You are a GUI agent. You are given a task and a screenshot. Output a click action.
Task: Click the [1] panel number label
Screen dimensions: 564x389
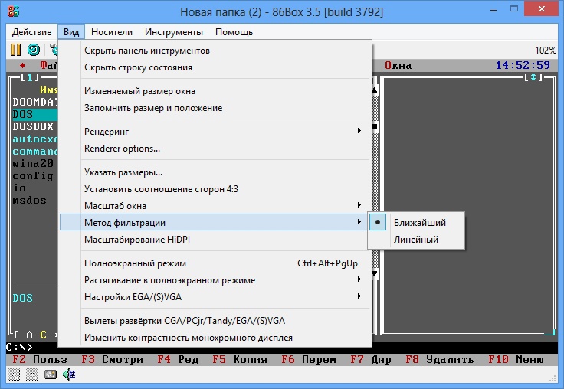tap(30, 77)
